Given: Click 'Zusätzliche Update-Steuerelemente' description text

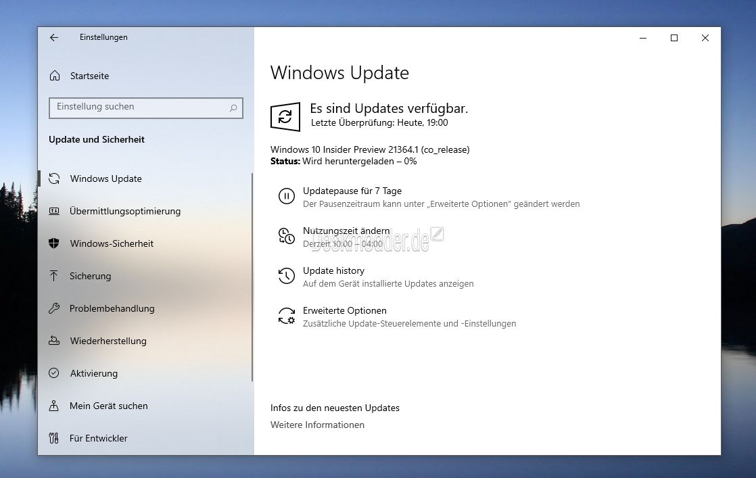Looking at the screenshot, I should click(x=409, y=324).
